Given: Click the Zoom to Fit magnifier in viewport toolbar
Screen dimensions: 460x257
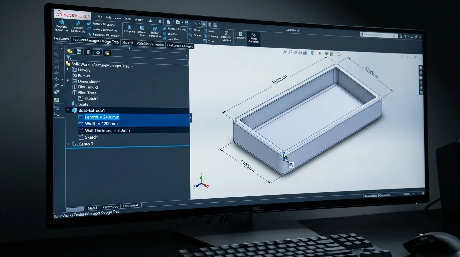Looking at the screenshot, I should (x=285, y=52).
